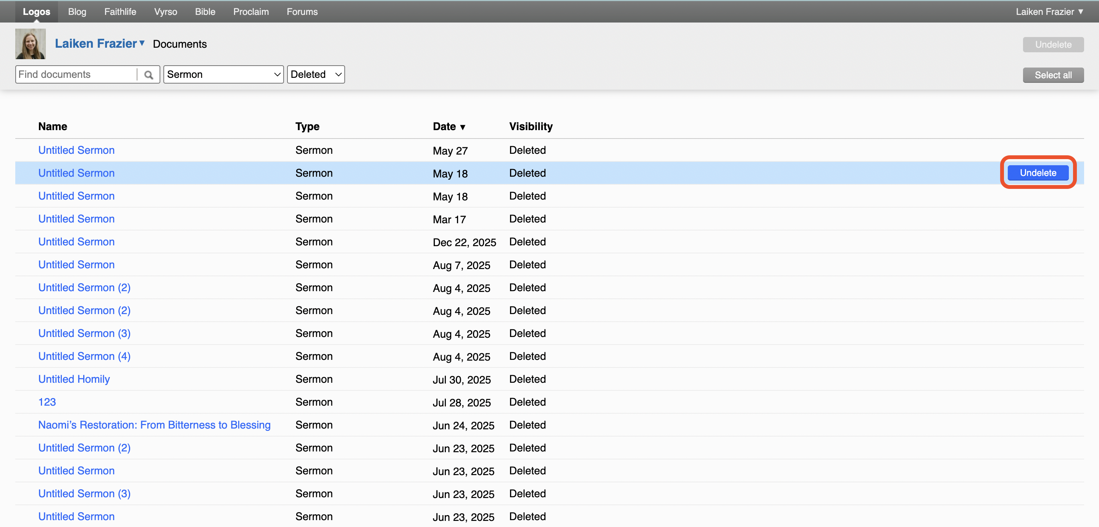Click the Date sort arrow
1099x527 pixels.
[x=463, y=127]
